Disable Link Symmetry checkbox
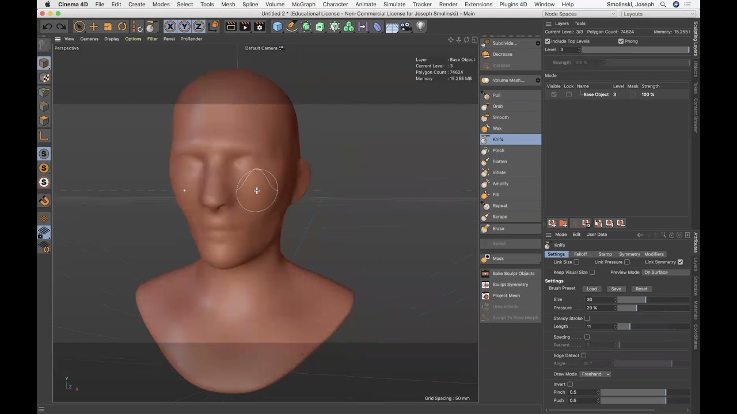The height and width of the screenshot is (414, 737). click(681, 262)
